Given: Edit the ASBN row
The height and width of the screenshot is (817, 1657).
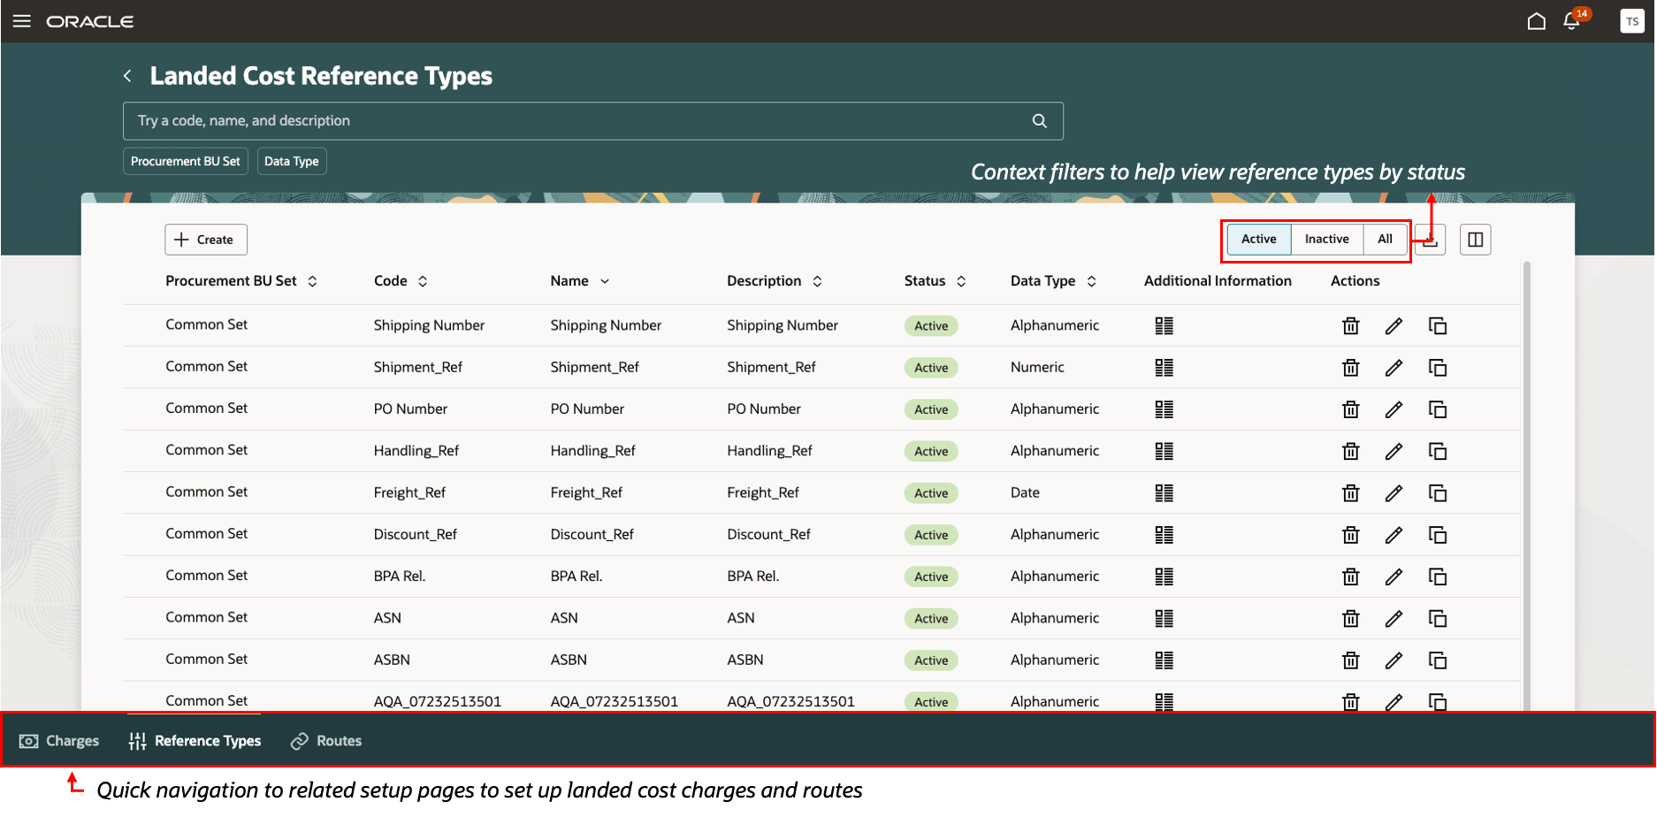Looking at the screenshot, I should pyautogui.click(x=1394, y=660).
